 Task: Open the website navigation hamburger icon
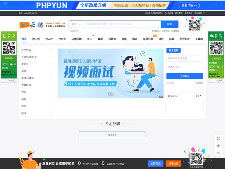(204, 13)
